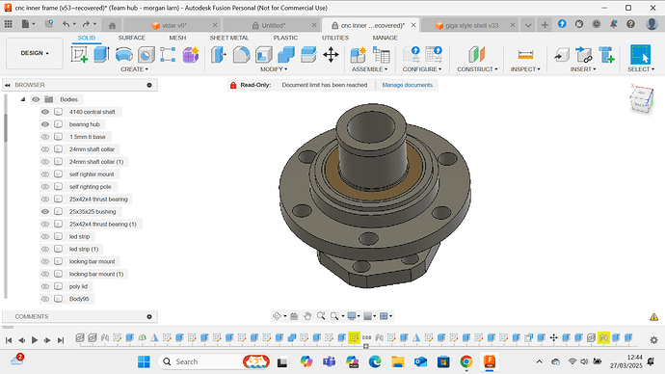Select the Revolve tool icon
Image resolution: width=665 pixels, height=374 pixels.
123,55
